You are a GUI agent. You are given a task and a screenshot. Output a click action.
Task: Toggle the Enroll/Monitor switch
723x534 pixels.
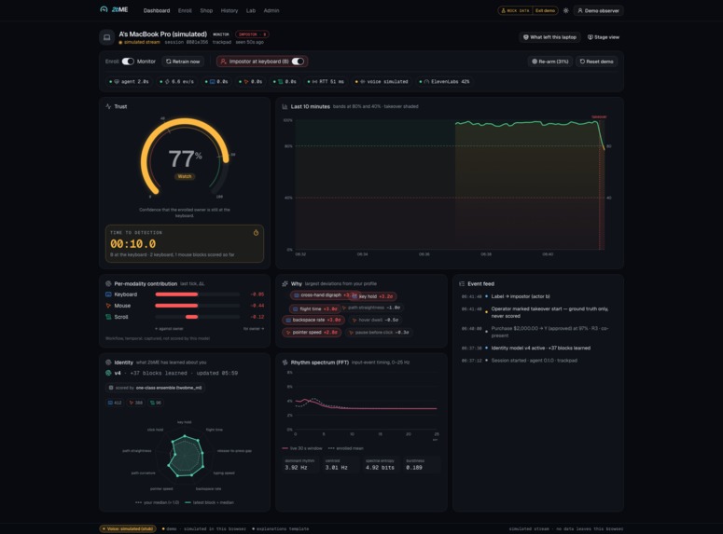(x=128, y=62)
